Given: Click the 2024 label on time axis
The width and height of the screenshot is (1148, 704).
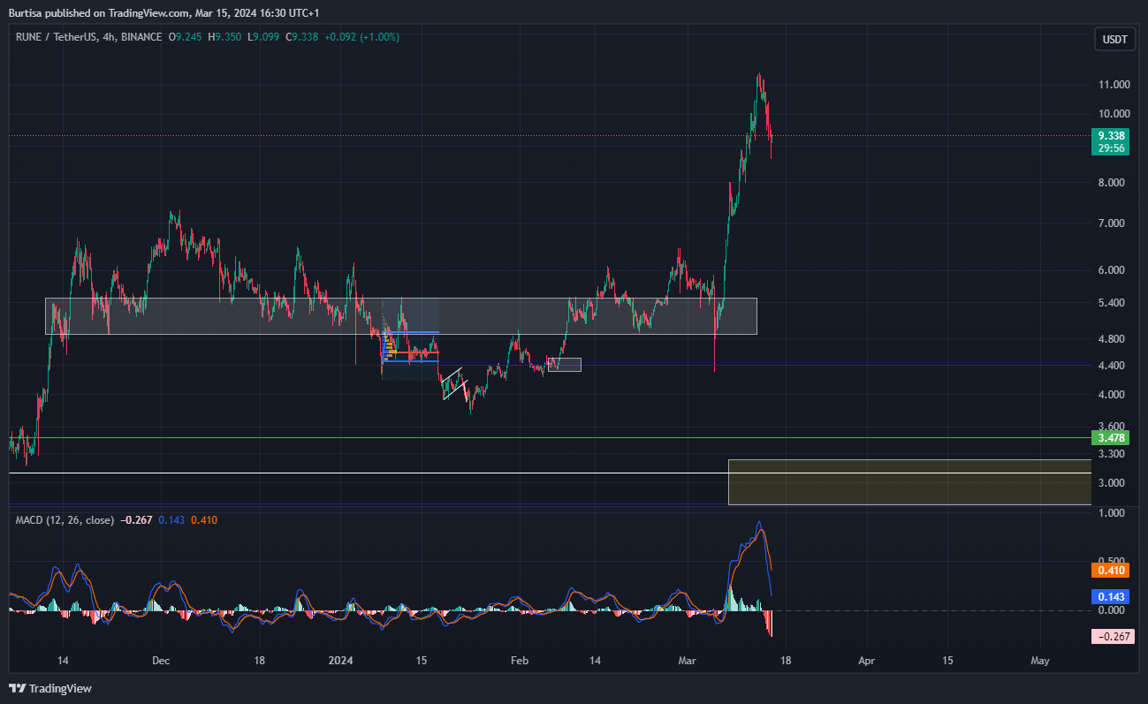Looking at the screenshot, I should coord(340,660).
